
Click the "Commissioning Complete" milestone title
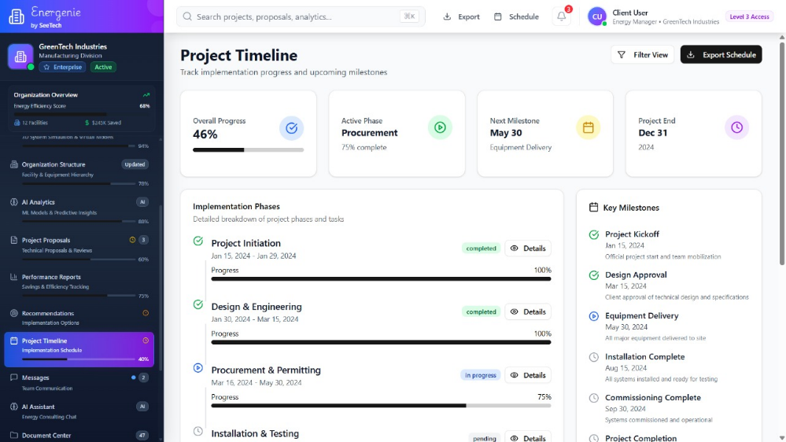tap(653, 397)
